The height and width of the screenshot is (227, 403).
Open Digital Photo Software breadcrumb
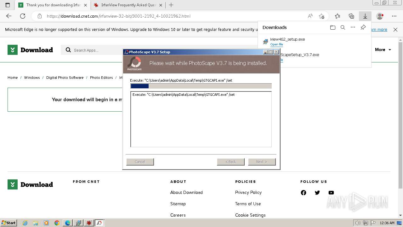click(x=65, y=78)
